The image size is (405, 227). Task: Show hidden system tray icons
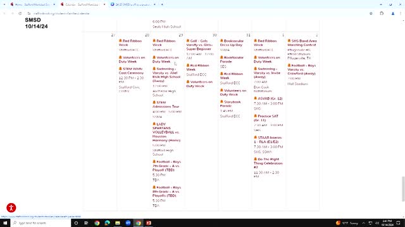(x=363, y=223)
